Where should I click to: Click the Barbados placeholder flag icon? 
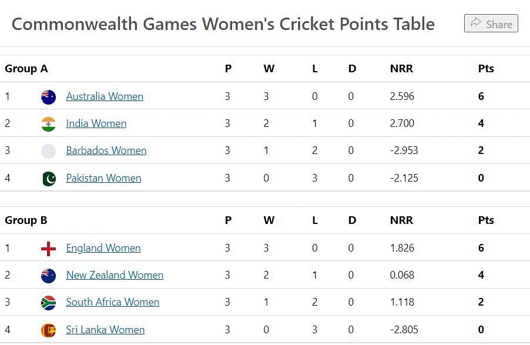pyautogui.click(x=48, y=151)
